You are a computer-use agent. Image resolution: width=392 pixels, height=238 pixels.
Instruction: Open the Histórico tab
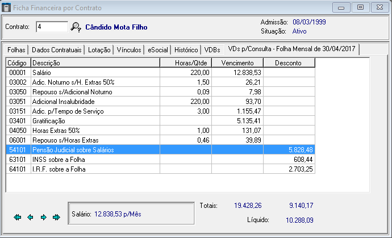click(186, 49)
